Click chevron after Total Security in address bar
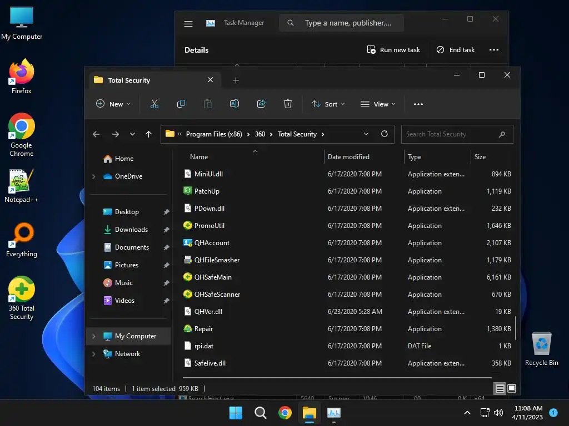569x426 pixels. (323, 134)
